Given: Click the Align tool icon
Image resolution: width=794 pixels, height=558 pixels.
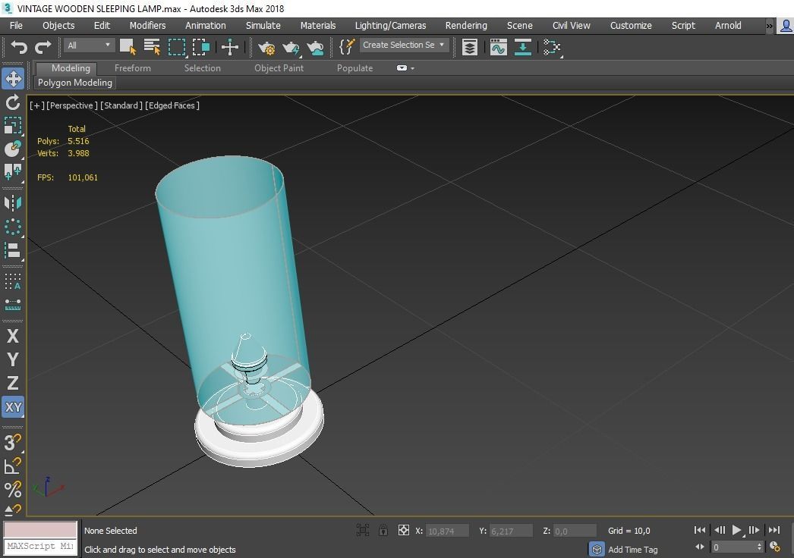Looking at the screenshot, I should pos(13,250).
